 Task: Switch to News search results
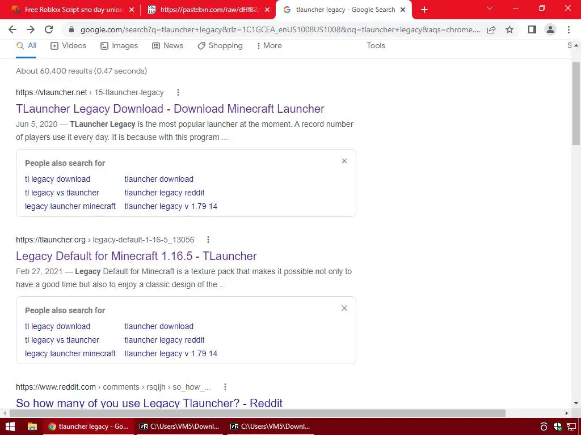[167, 45]
